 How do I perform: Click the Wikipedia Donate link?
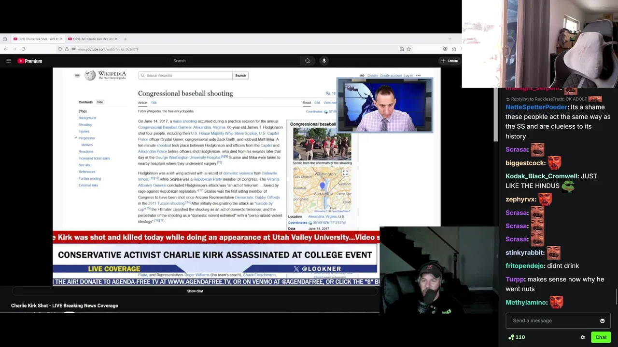click(x=373, y=76)
